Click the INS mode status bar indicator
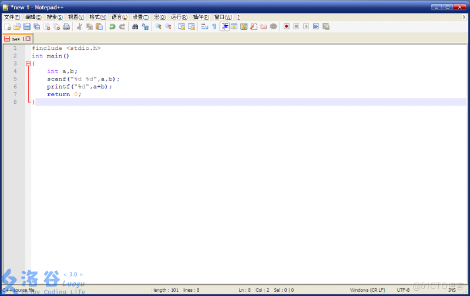This screenshot has height=296, width=470. (x=451, y=290)
